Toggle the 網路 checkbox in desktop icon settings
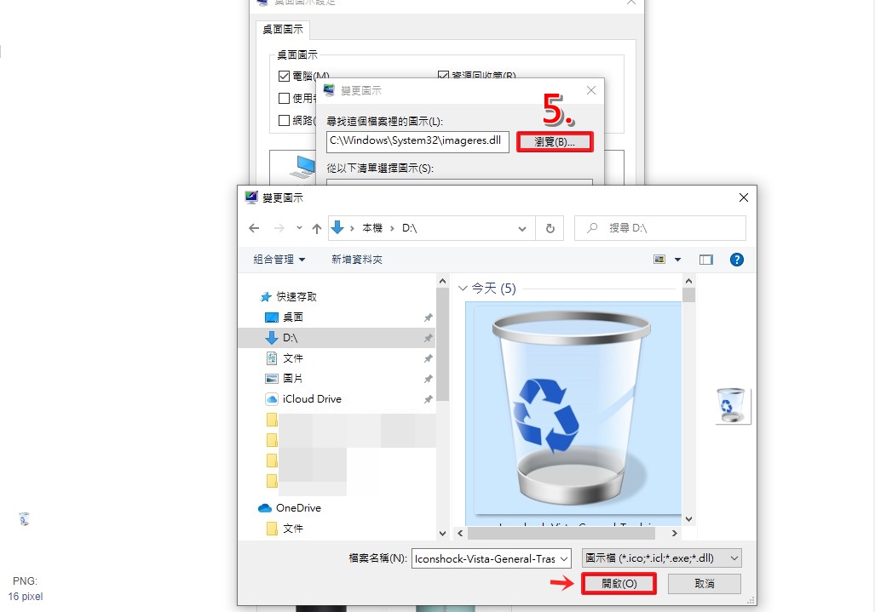875x612 pixels. 284,120
